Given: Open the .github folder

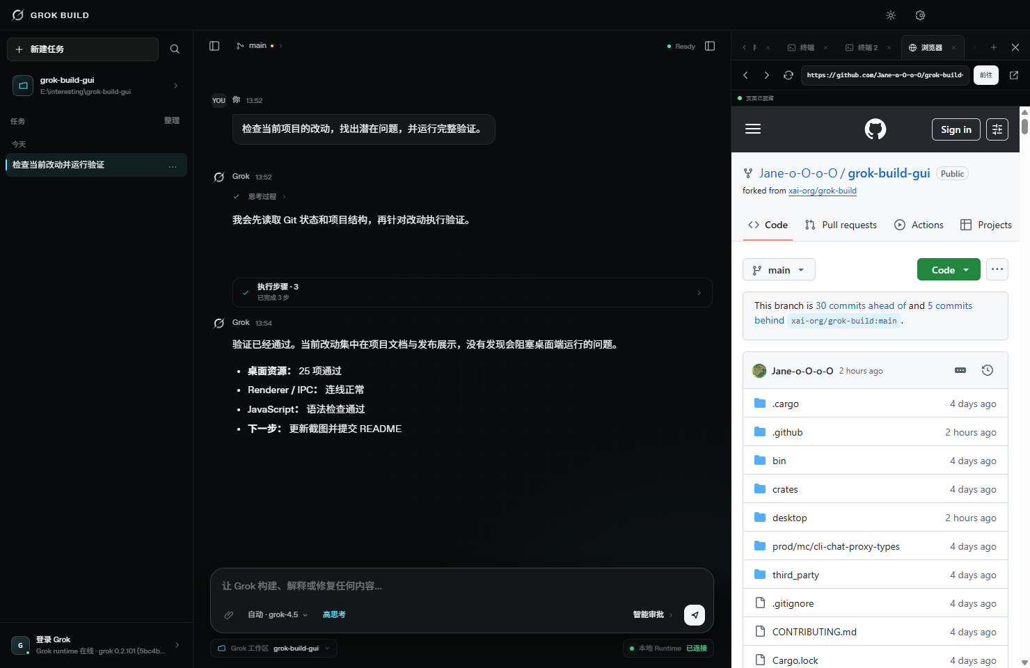Looking at the screenshot, I should pyautogui.click(x=787, y=432).
